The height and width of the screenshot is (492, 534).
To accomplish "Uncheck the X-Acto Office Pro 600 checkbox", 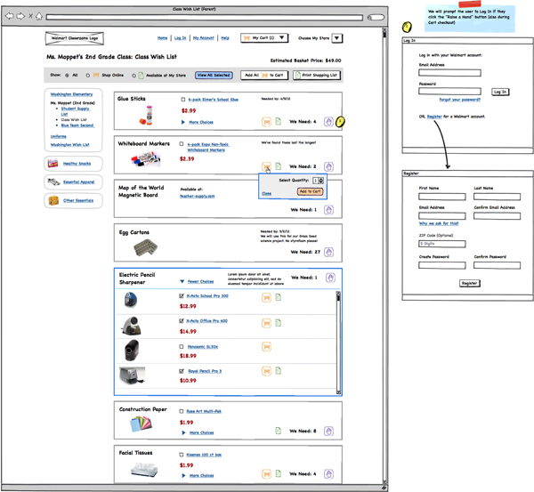I will pyautogui.click(x=182, y=321).
